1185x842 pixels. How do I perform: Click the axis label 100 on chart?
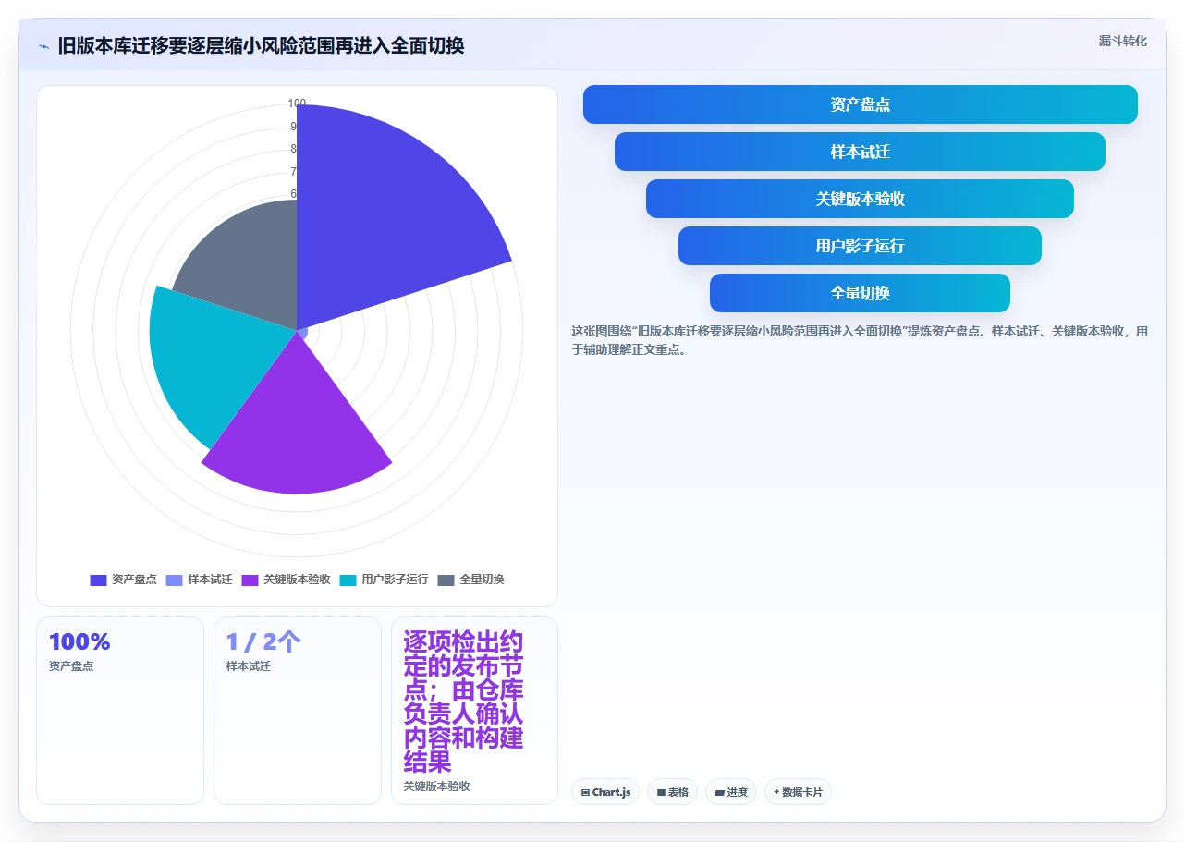pos(297,104)
